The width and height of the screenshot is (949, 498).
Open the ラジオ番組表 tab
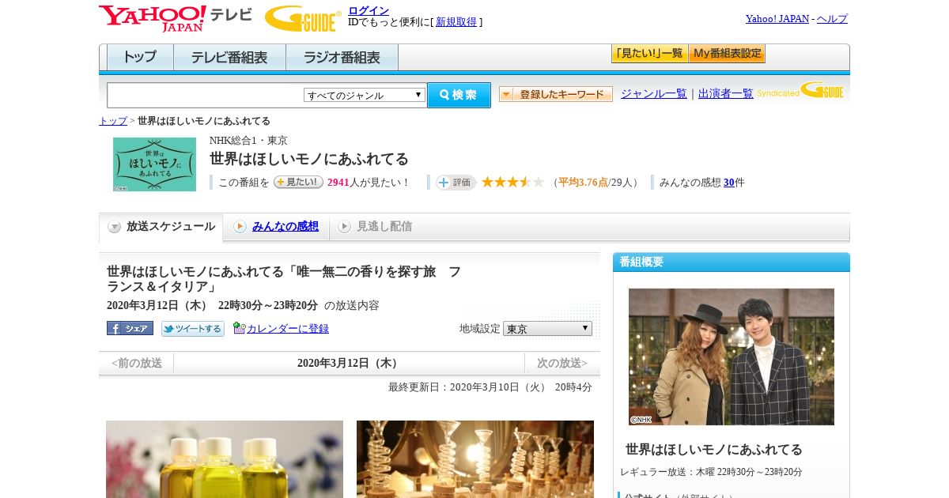pyautogui.click(x=342, y=58)
